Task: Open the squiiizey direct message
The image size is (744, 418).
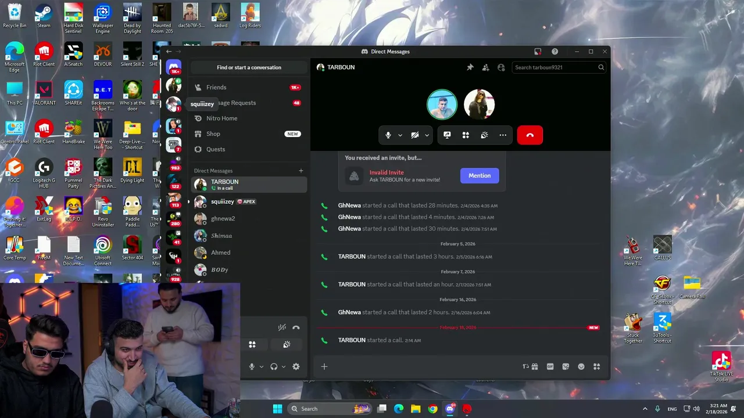Action: pos(249,201)
